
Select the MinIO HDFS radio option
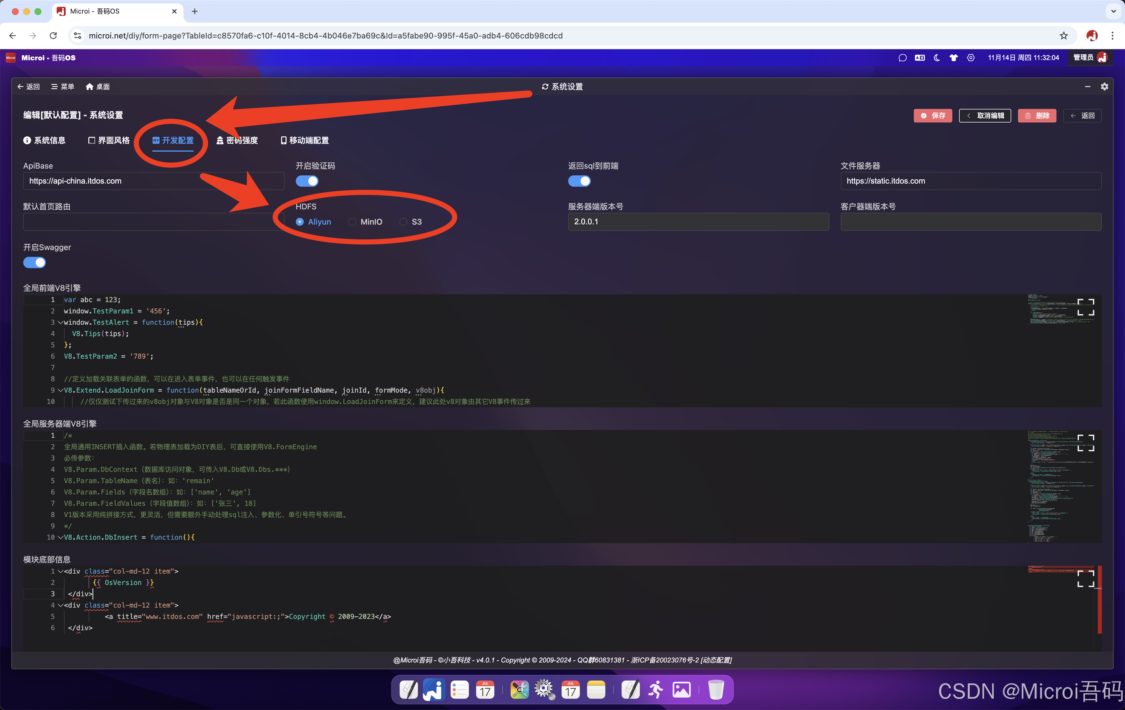click(365, 222)
